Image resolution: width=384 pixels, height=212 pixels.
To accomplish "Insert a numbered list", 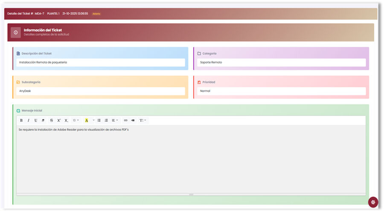I will [x=106, y=120].
